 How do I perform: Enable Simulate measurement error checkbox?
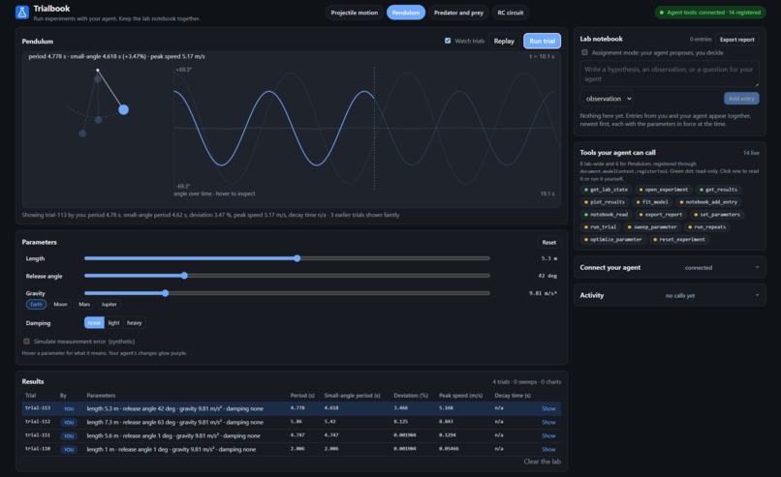tap(26, 342)
